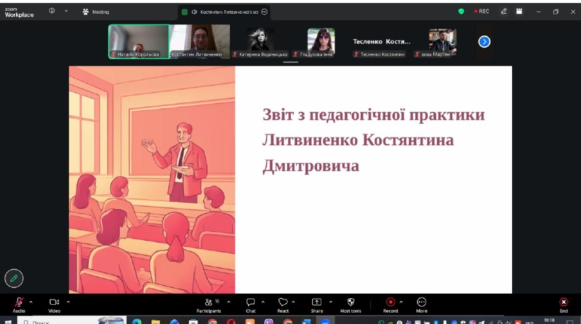
Task: Expand Video options caret
Action: tap(68, 302)
